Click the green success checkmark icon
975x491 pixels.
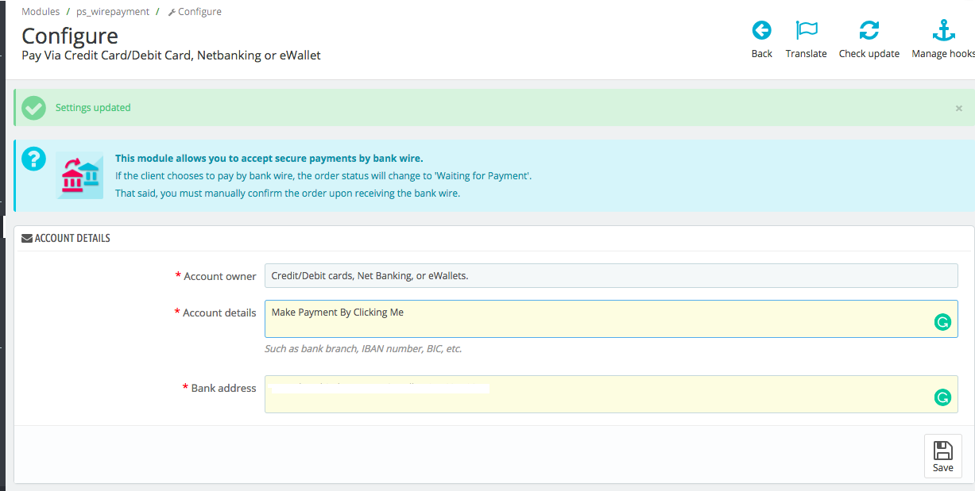pyautogui.click(x=33, y=108)
